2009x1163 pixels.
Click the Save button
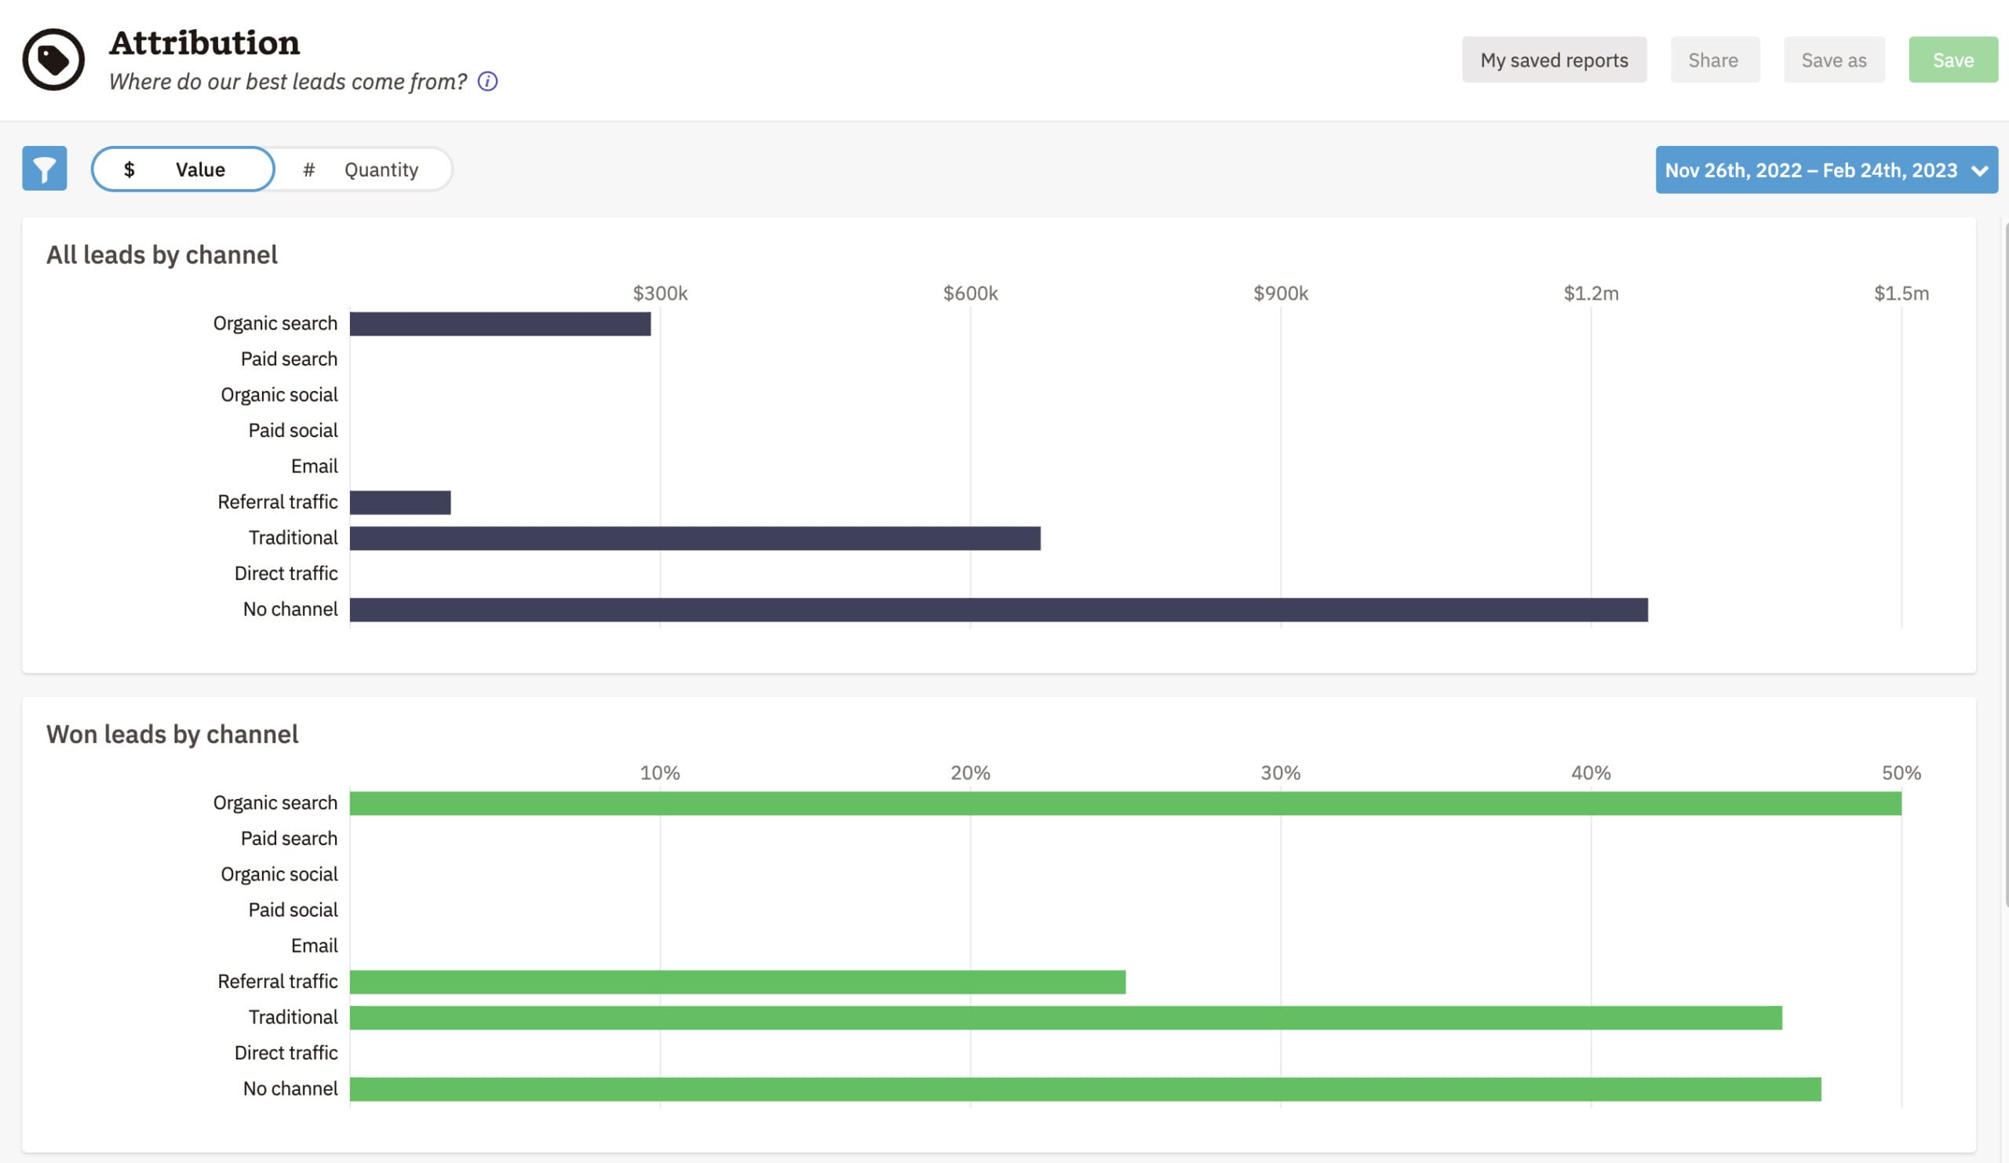point(1953,58)
